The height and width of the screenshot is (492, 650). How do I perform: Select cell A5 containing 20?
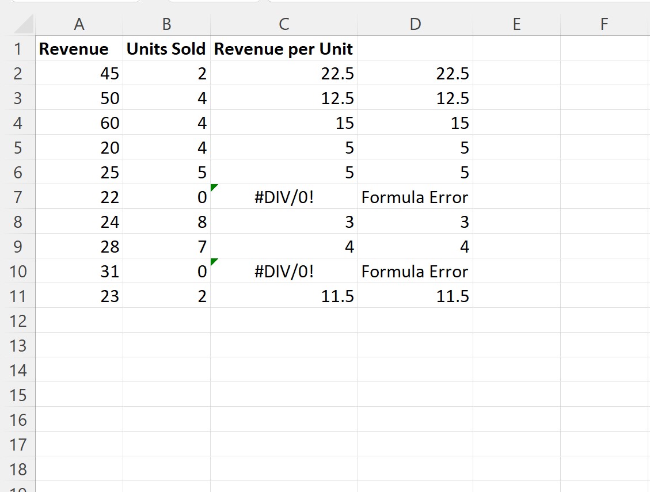click(79, 147)
